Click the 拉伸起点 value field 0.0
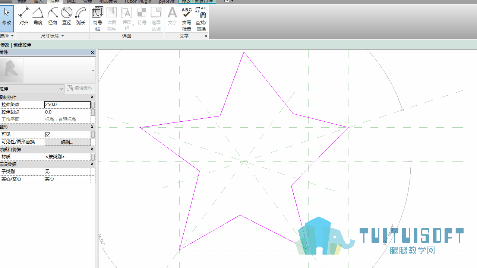The image size is (477, 268). (67, 112)
